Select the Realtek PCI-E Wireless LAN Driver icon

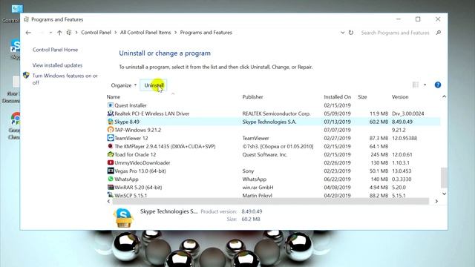[x=111, y=113]
